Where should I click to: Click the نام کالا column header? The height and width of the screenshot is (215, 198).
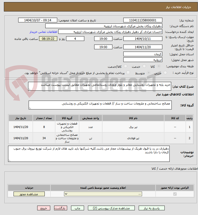pos(133,118)
